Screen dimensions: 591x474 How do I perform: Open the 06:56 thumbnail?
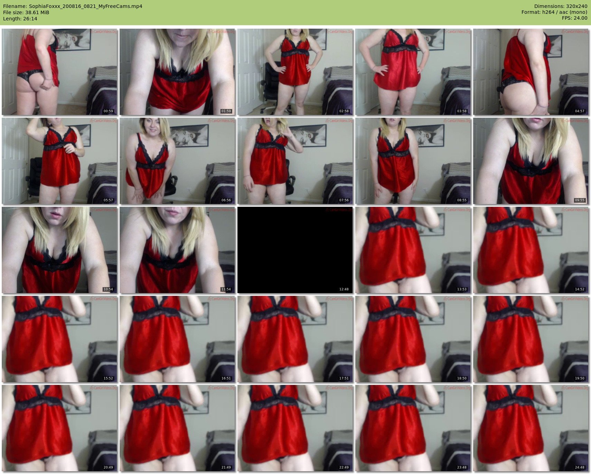tap(177, 161)
